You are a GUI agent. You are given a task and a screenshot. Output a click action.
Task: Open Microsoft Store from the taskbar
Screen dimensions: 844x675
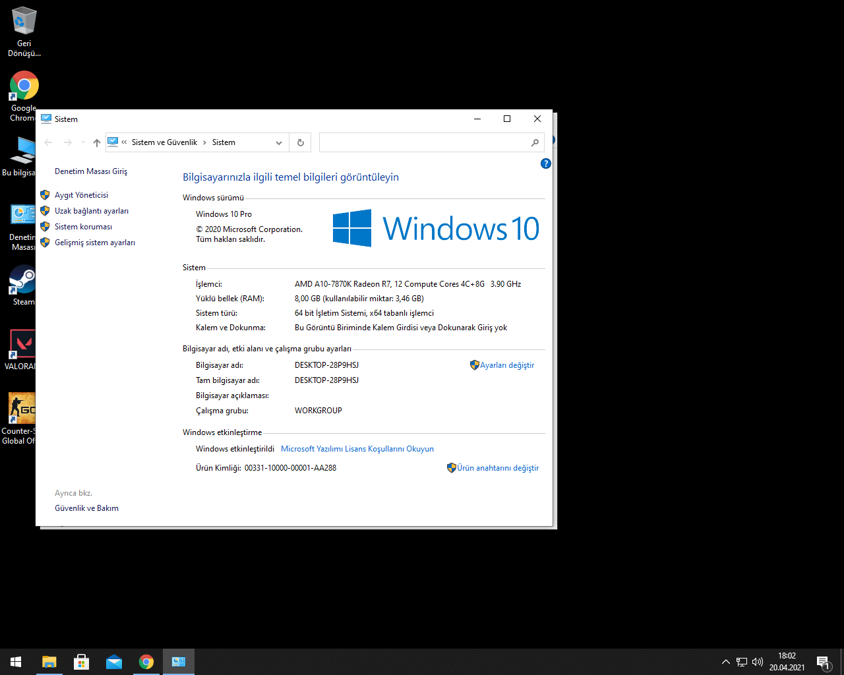coord(82,662)
